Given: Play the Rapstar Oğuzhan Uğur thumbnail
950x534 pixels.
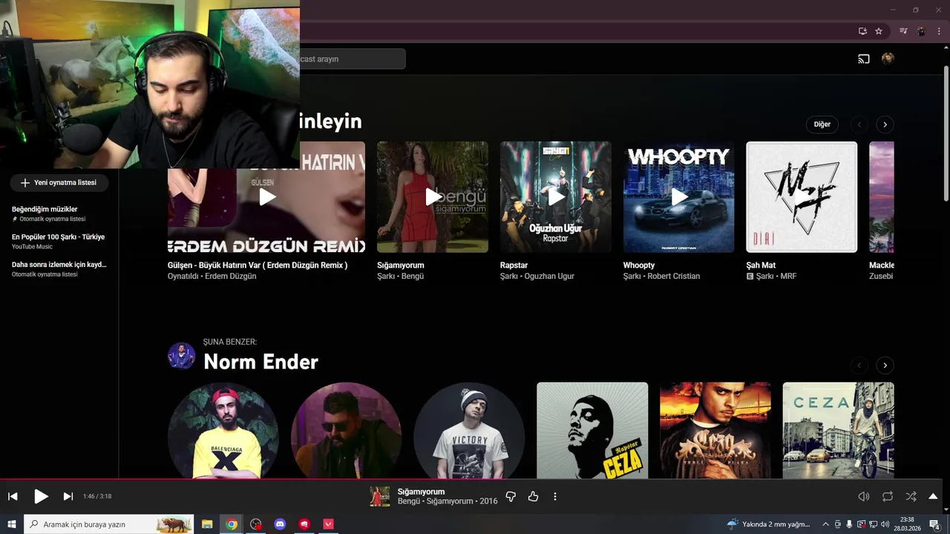Looking at the screenshot, I should pyautogui.click(x=556, y=197).
